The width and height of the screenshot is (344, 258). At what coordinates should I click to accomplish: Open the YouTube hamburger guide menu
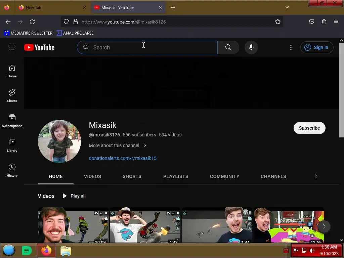click(12, 47)
